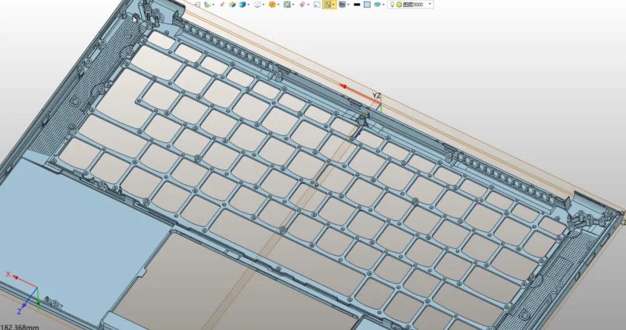The image size is (626, 330).
Task: Expand the wireframe cube dropdown arrow
Action: [x=264, y=5]
